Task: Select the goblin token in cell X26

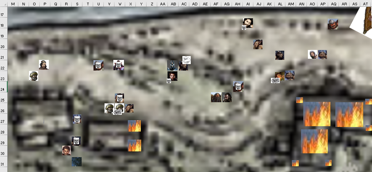Action: pyautogui.click(x=129, y=108)
